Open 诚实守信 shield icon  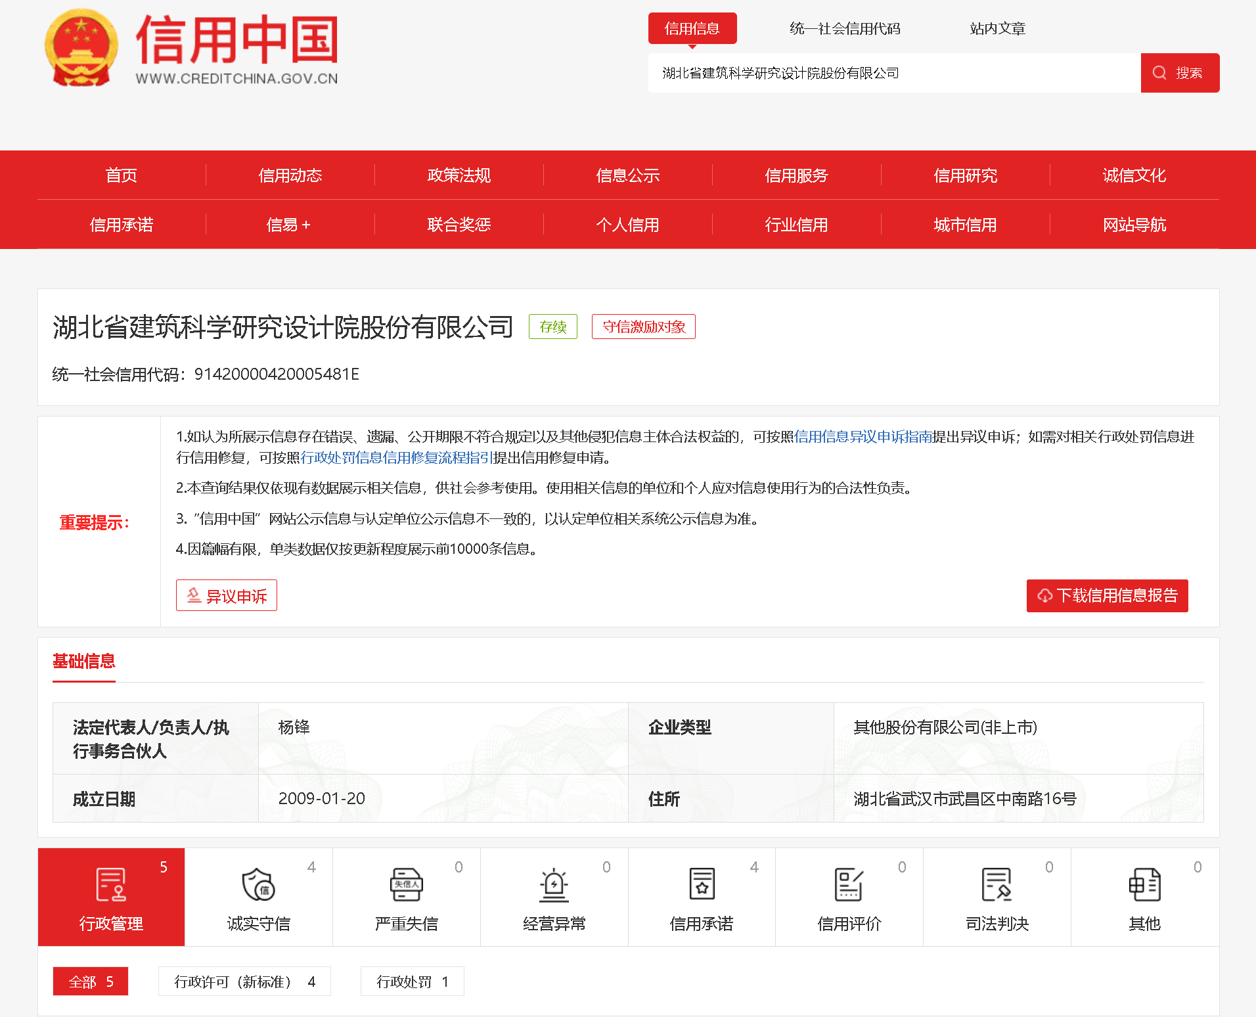pos(259,884)
